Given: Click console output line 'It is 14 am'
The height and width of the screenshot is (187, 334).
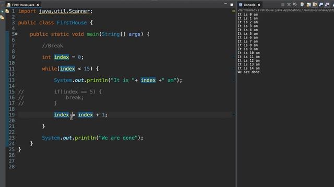Looking at the screenshot, I should [248, 68].
